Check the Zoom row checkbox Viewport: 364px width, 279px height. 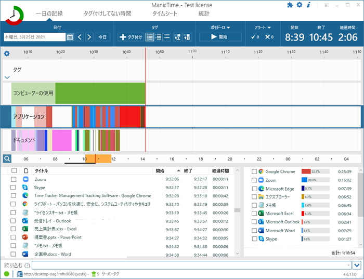click(14, 179)
